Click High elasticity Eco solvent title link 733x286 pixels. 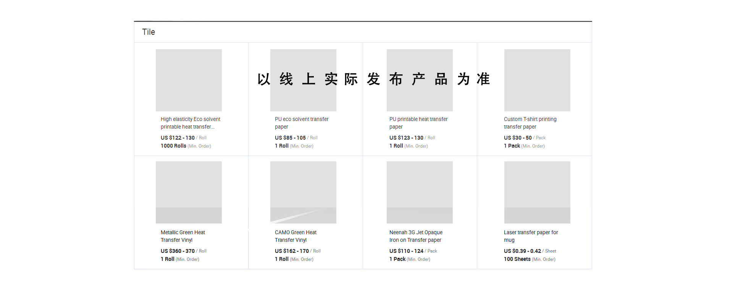[x=191, y=123]
